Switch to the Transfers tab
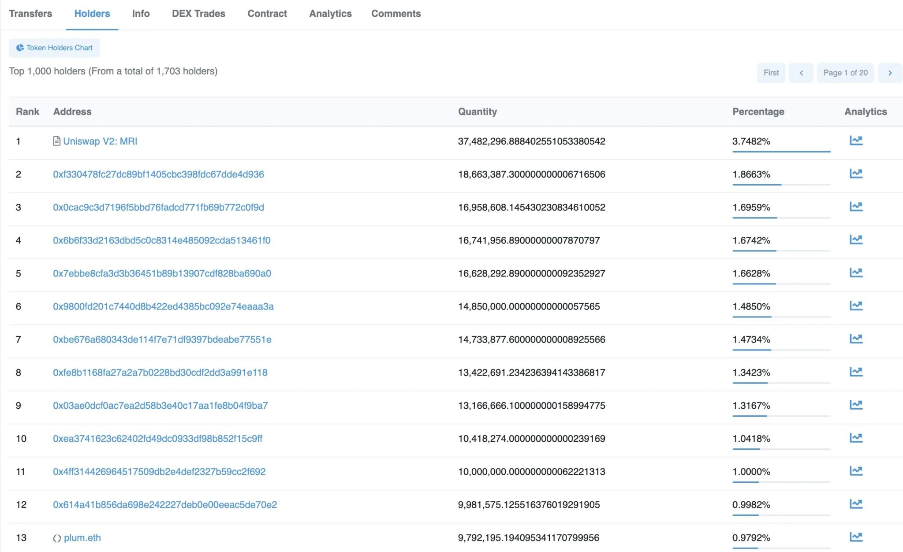The height and width of the screenshot is (552, 903). click(x=30, y=14)
